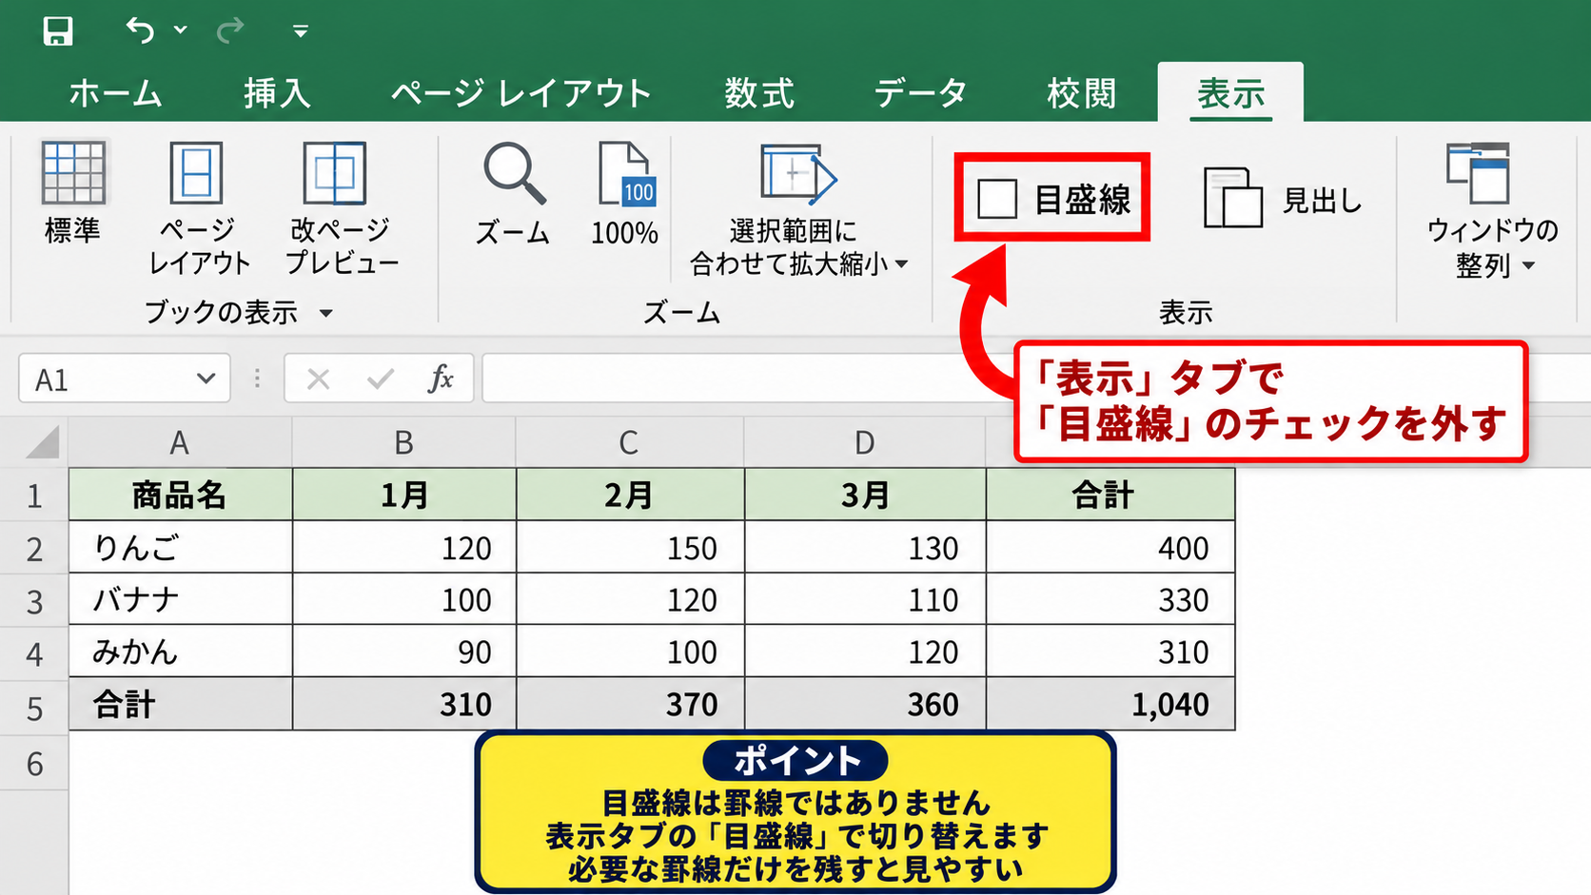Click 選択範囲に合わせて拡大縮小 icon
This screenshot has height=895, width=1591.
(x=797, y=173)
